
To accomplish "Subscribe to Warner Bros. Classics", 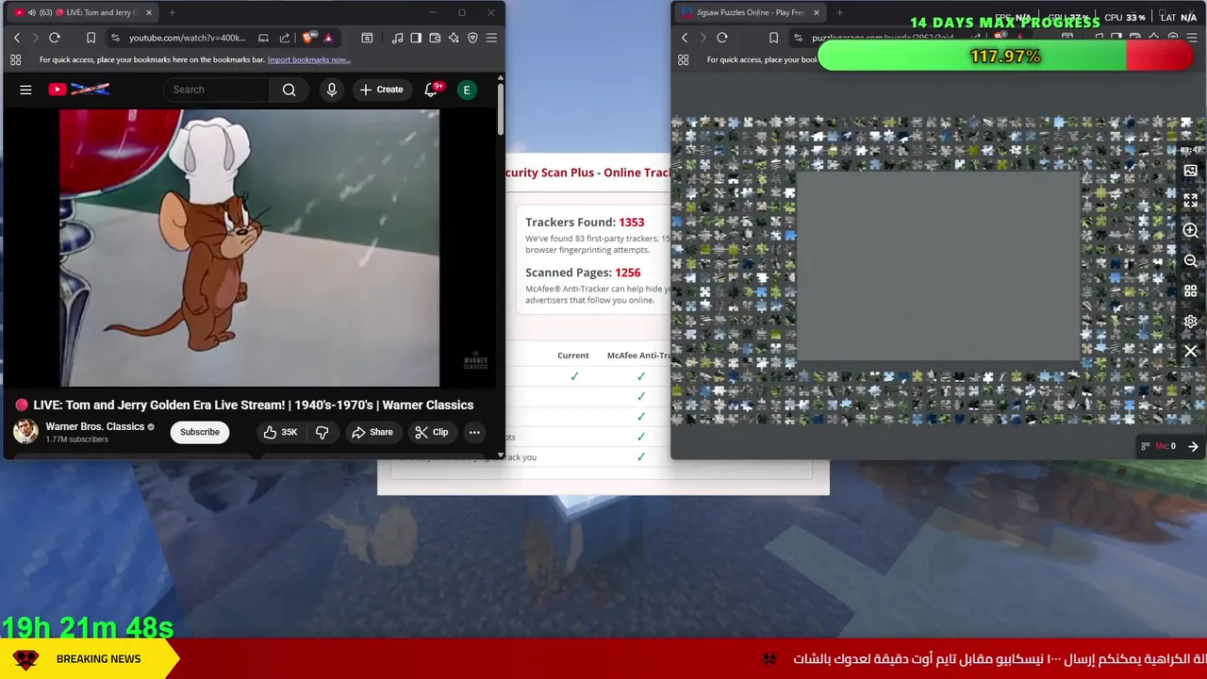I will coord(200,432).
